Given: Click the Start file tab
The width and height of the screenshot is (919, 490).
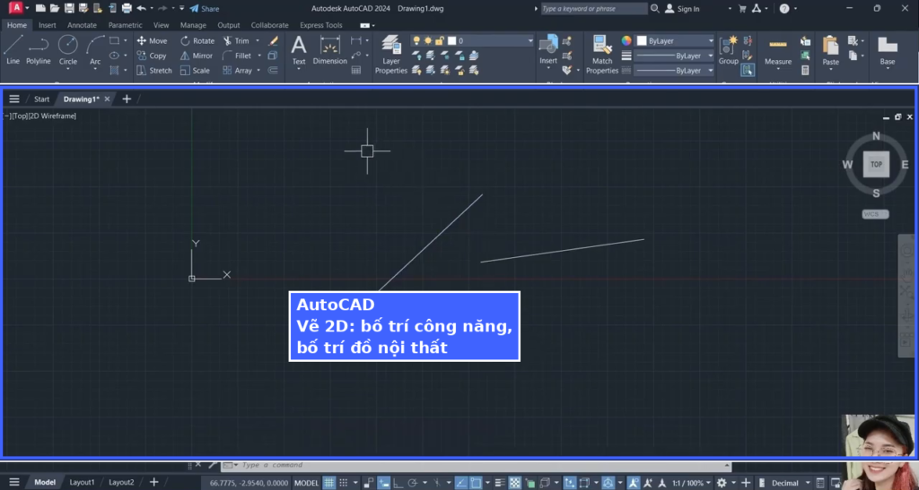Looking at the screenshot, I should [x=41, y=99].
